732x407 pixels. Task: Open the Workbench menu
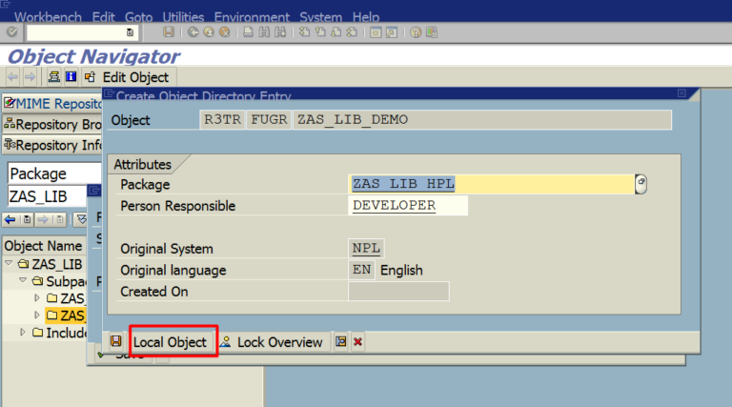coord(48,17)
